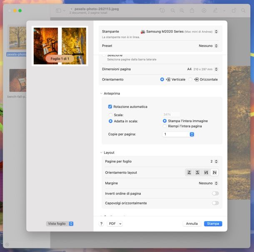Select Orizzontale orientation radio button
This screenshot has height=252, width=254.
[x=190, y=79]
